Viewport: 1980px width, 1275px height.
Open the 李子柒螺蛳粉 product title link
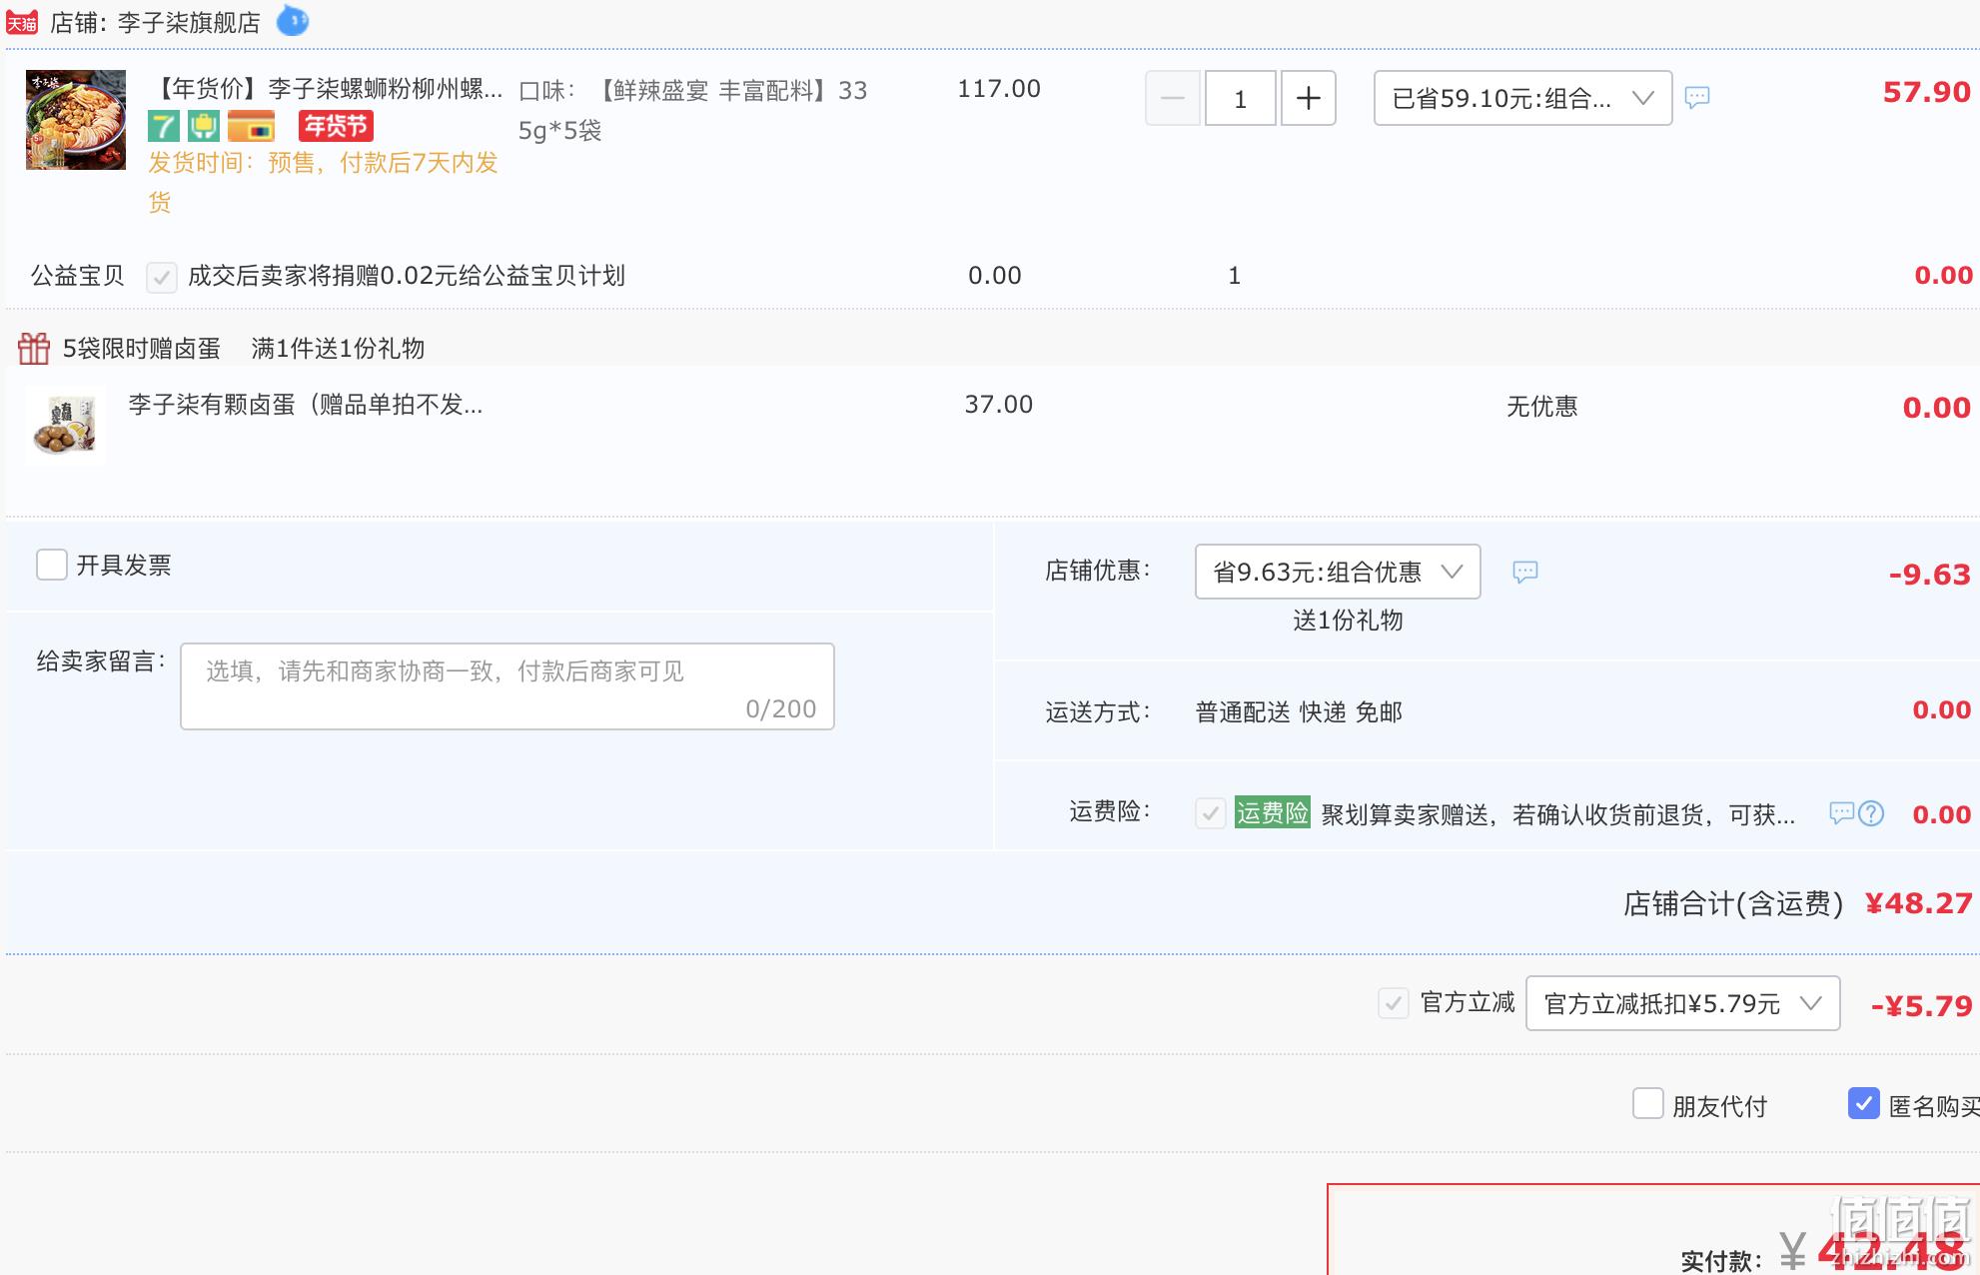point(326,89)
